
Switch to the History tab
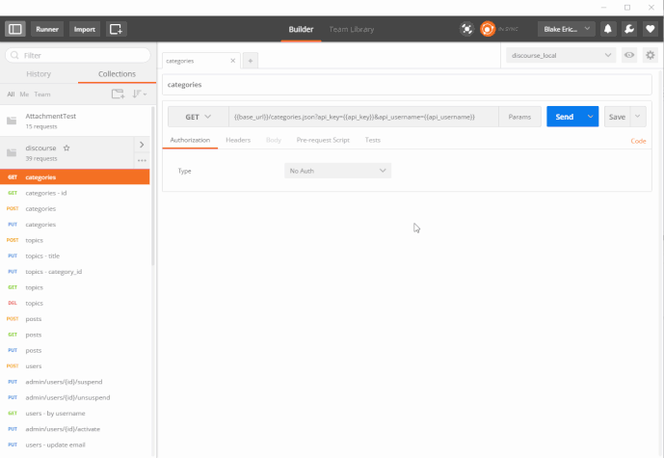[x=39, y=74]
